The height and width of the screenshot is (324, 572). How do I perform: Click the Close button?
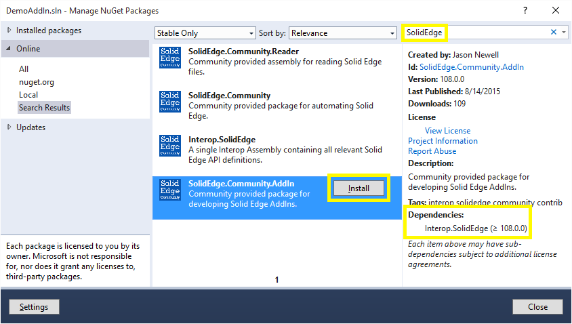(537, 307)
